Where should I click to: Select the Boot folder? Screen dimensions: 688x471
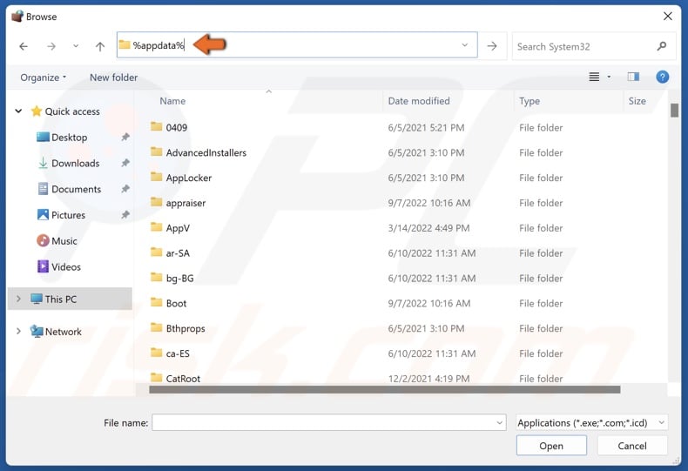tap(168, 304)
